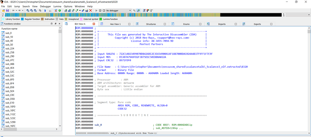Image resolution: width=311 pixels, height=137 pixels.
Task: Start process with the play icon
Action: pos(96,11)
